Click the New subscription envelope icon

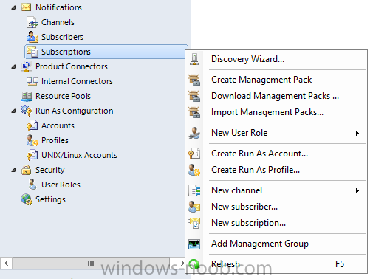pos(194,223)
